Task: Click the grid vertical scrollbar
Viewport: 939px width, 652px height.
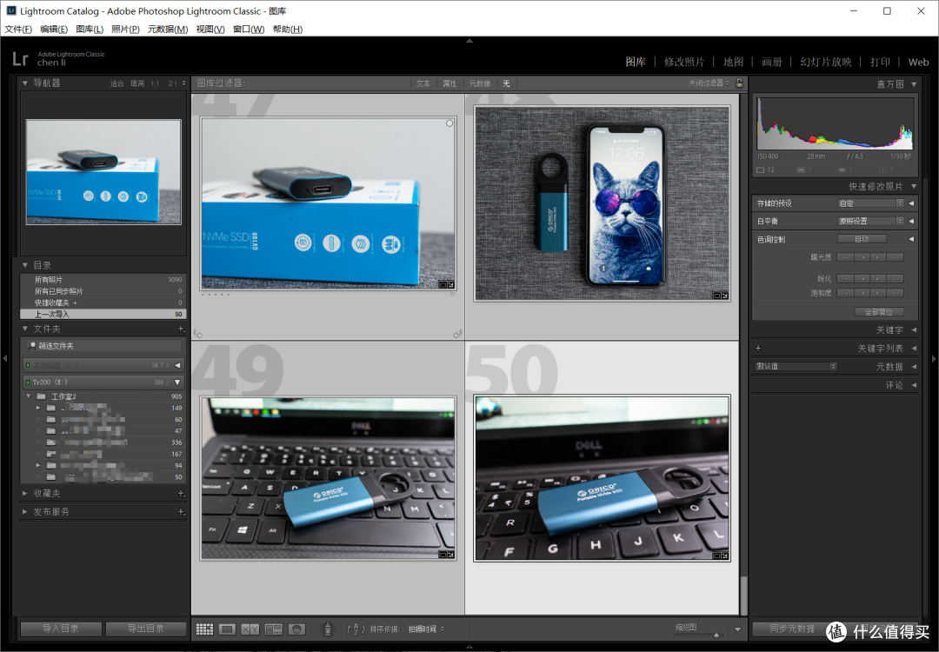Action: pos(743,595)
